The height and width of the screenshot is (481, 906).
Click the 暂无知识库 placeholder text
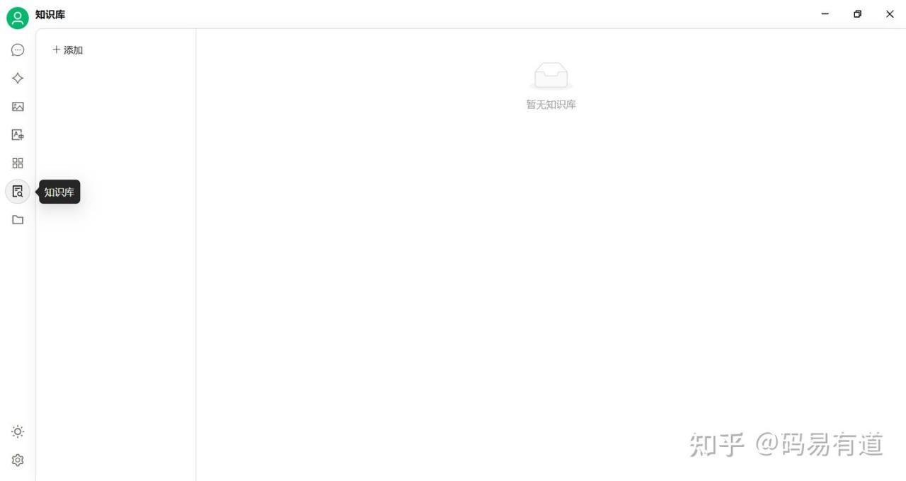(551, 105)
